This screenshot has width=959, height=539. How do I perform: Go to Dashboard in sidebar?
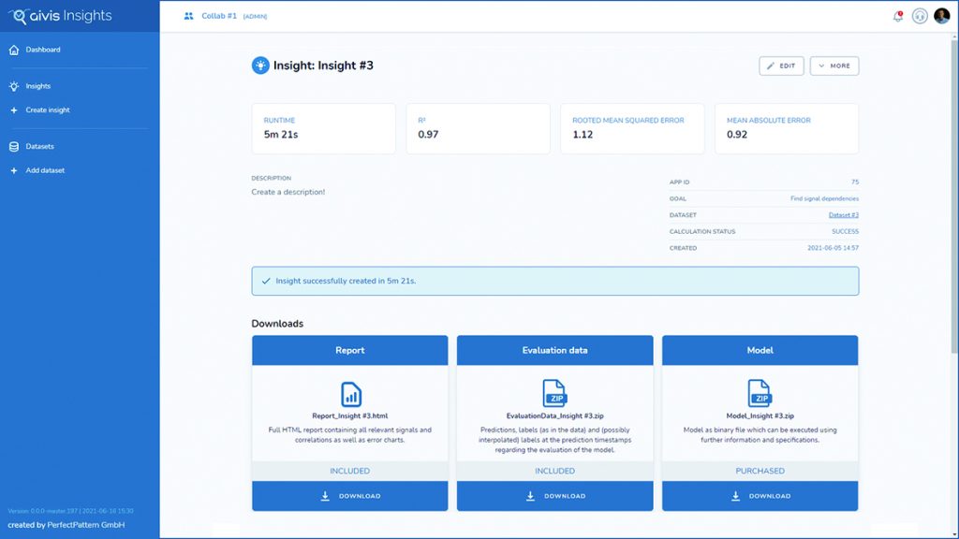pos(43,50)
